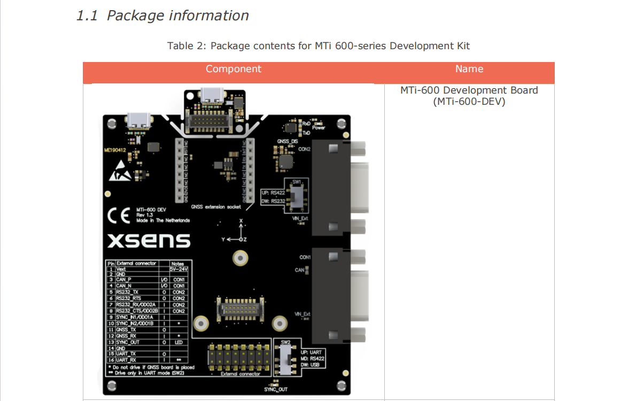Click the "Power" LED label
Screen dimensions: 636x401
[319, 128]
